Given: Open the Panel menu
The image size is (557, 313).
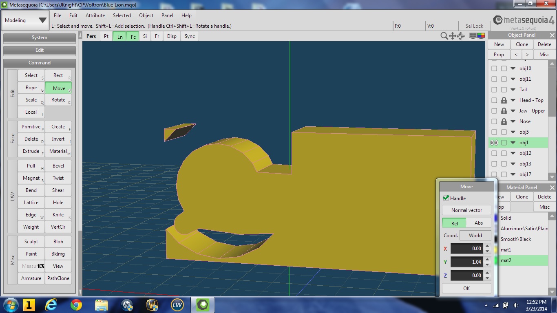Looking at the screenshot, I should [167, 15].
